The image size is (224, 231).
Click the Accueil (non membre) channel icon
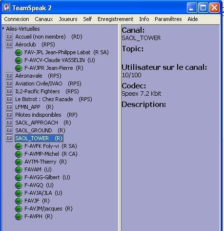coord(9,37)
